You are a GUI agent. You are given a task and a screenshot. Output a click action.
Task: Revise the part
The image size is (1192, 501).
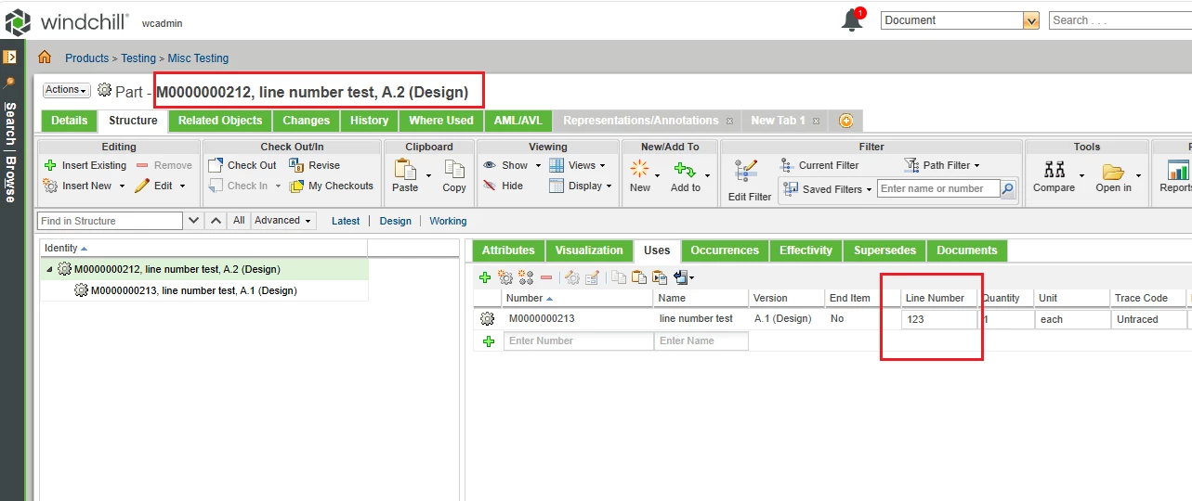[315, 165]
